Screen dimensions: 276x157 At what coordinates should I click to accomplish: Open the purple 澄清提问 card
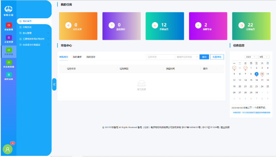[x=121, y=26]
